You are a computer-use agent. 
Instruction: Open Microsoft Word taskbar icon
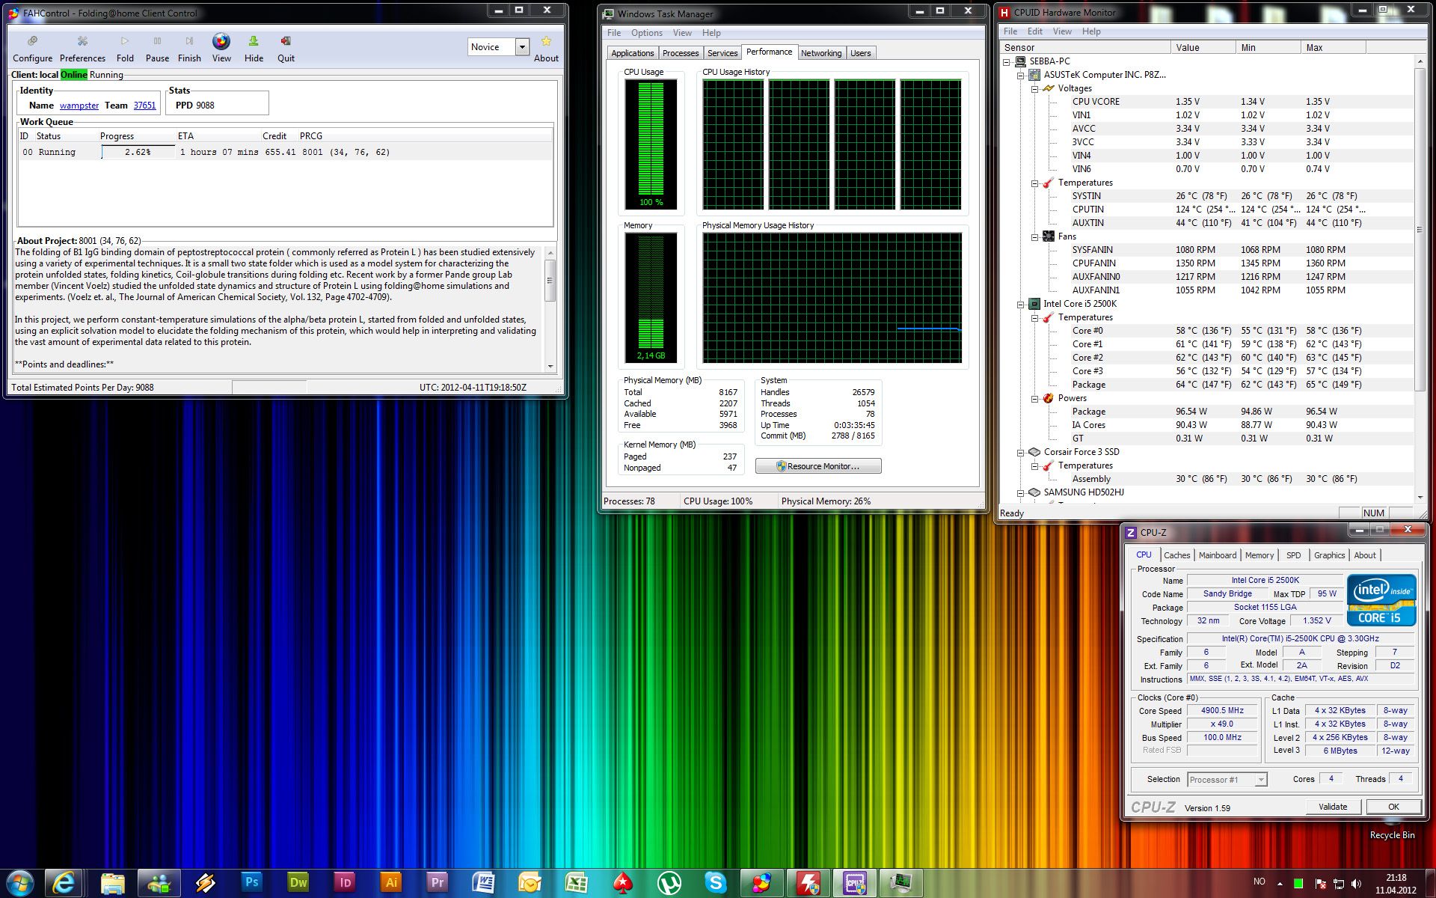[x=483, y=883]
